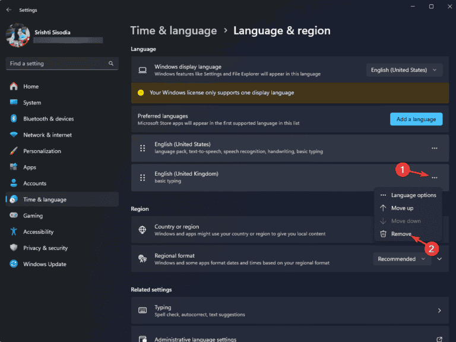Open Home in the sidebar
This screenshot has height=342, width=456.
click(x=62, y=86)
